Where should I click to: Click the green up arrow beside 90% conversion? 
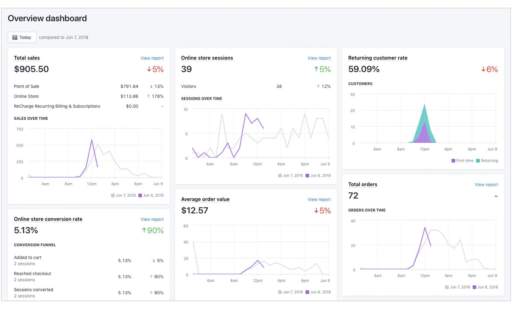144,231
